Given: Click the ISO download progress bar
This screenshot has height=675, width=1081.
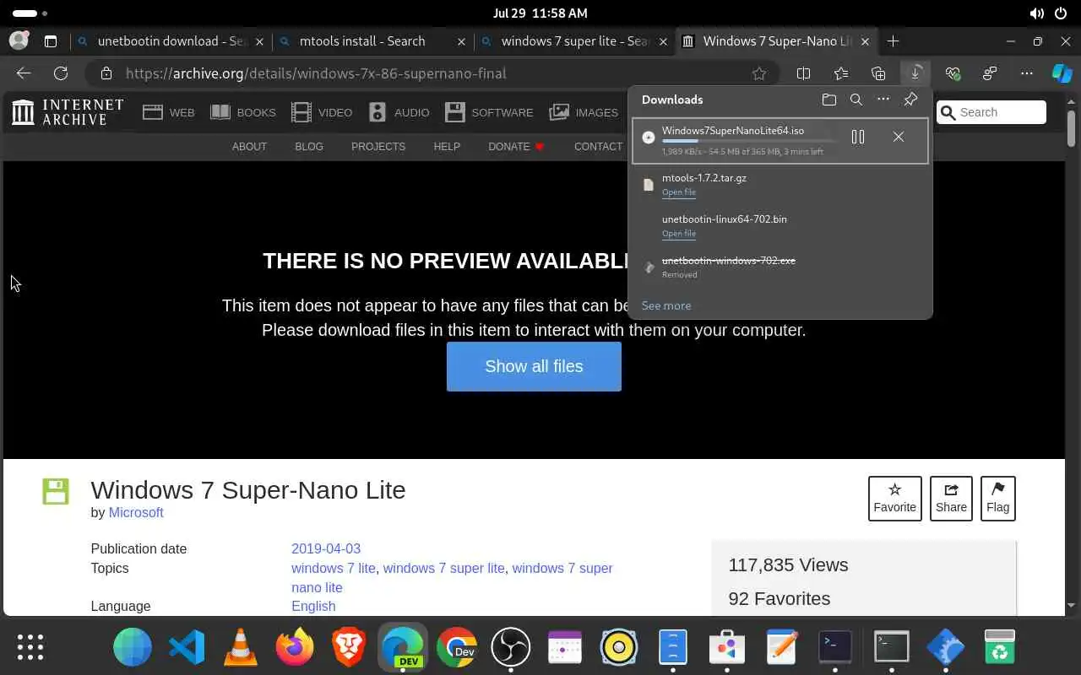Looking at the screenshot, I should [749, 142].
